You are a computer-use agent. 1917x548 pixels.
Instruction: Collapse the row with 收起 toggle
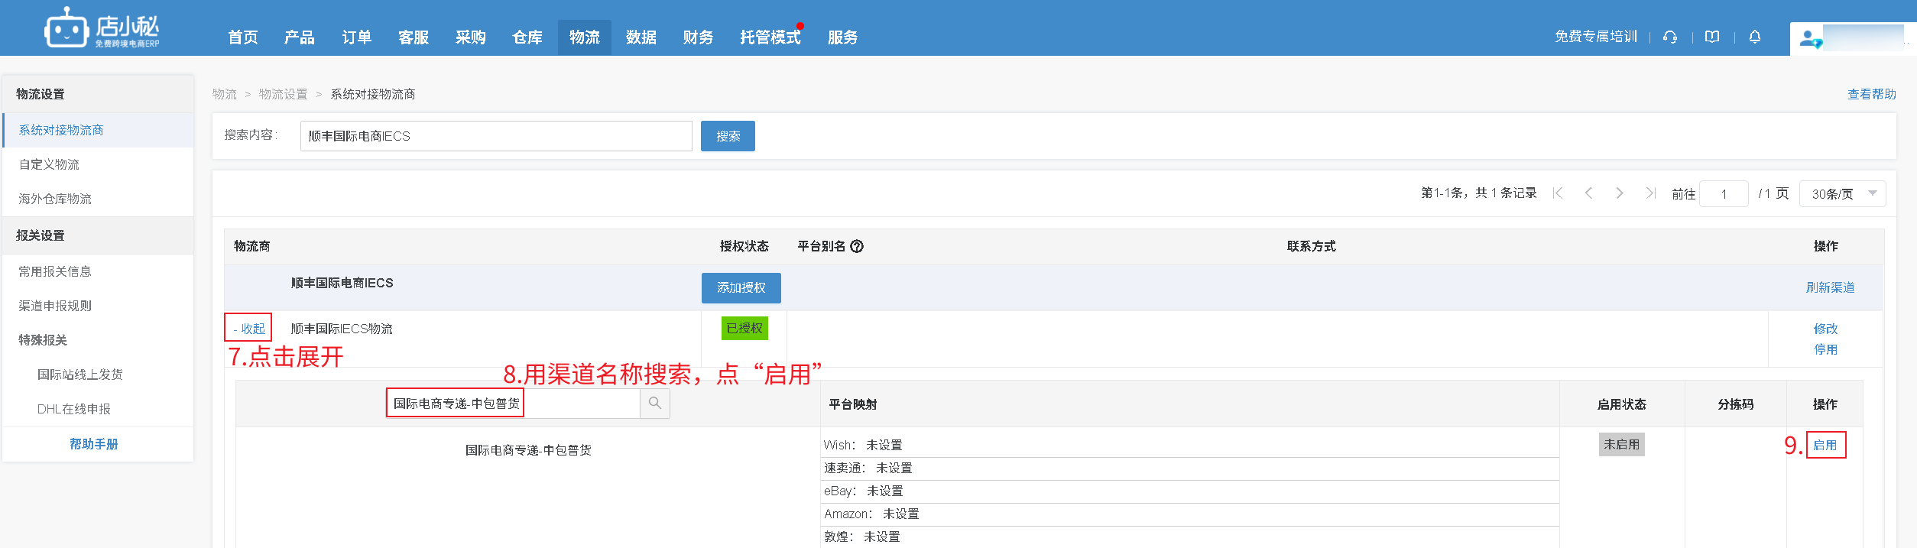click(248, 329)
